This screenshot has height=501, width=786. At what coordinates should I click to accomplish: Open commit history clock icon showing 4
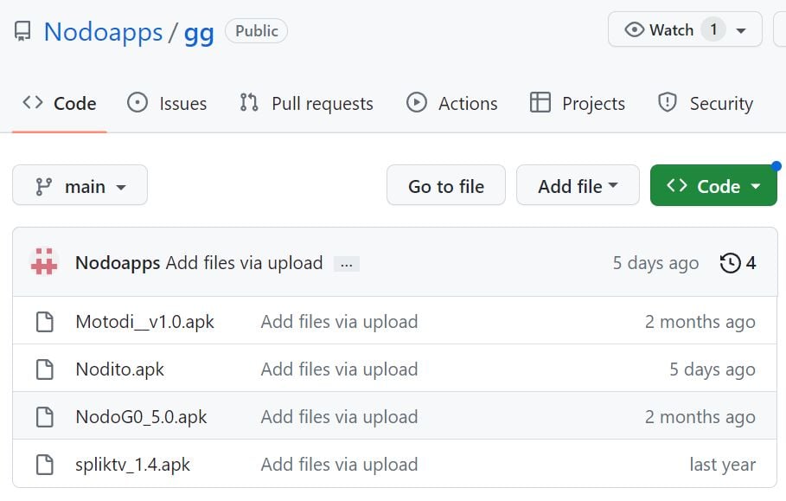point(738,263)
